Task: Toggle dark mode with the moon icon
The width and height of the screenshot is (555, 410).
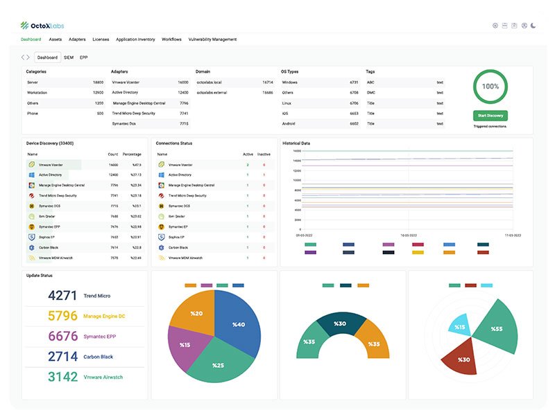Action: (x=533, y=26)
